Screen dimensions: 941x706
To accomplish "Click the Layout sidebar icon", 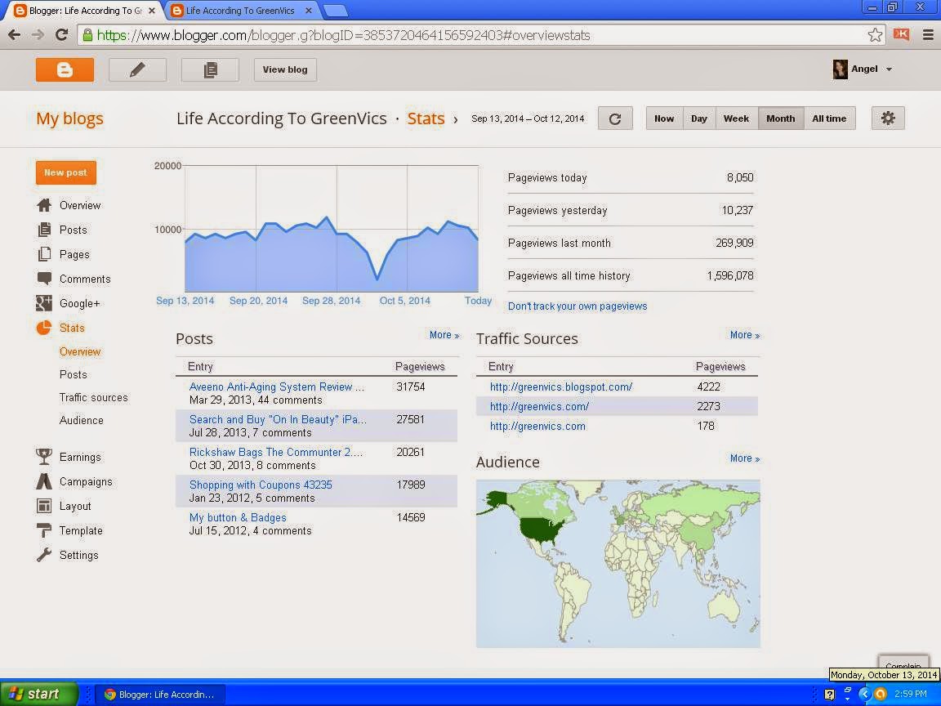I will (44, 506).
